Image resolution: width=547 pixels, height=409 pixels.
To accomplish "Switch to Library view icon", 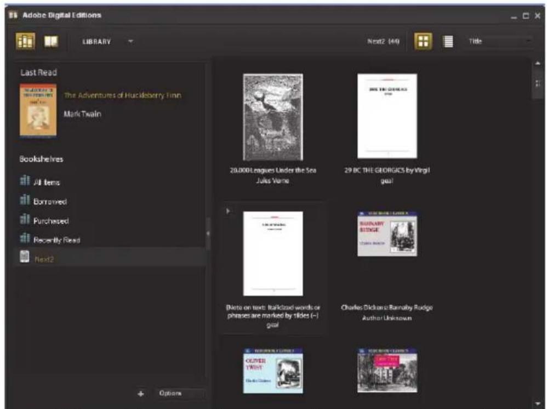I will coord(25,41).
